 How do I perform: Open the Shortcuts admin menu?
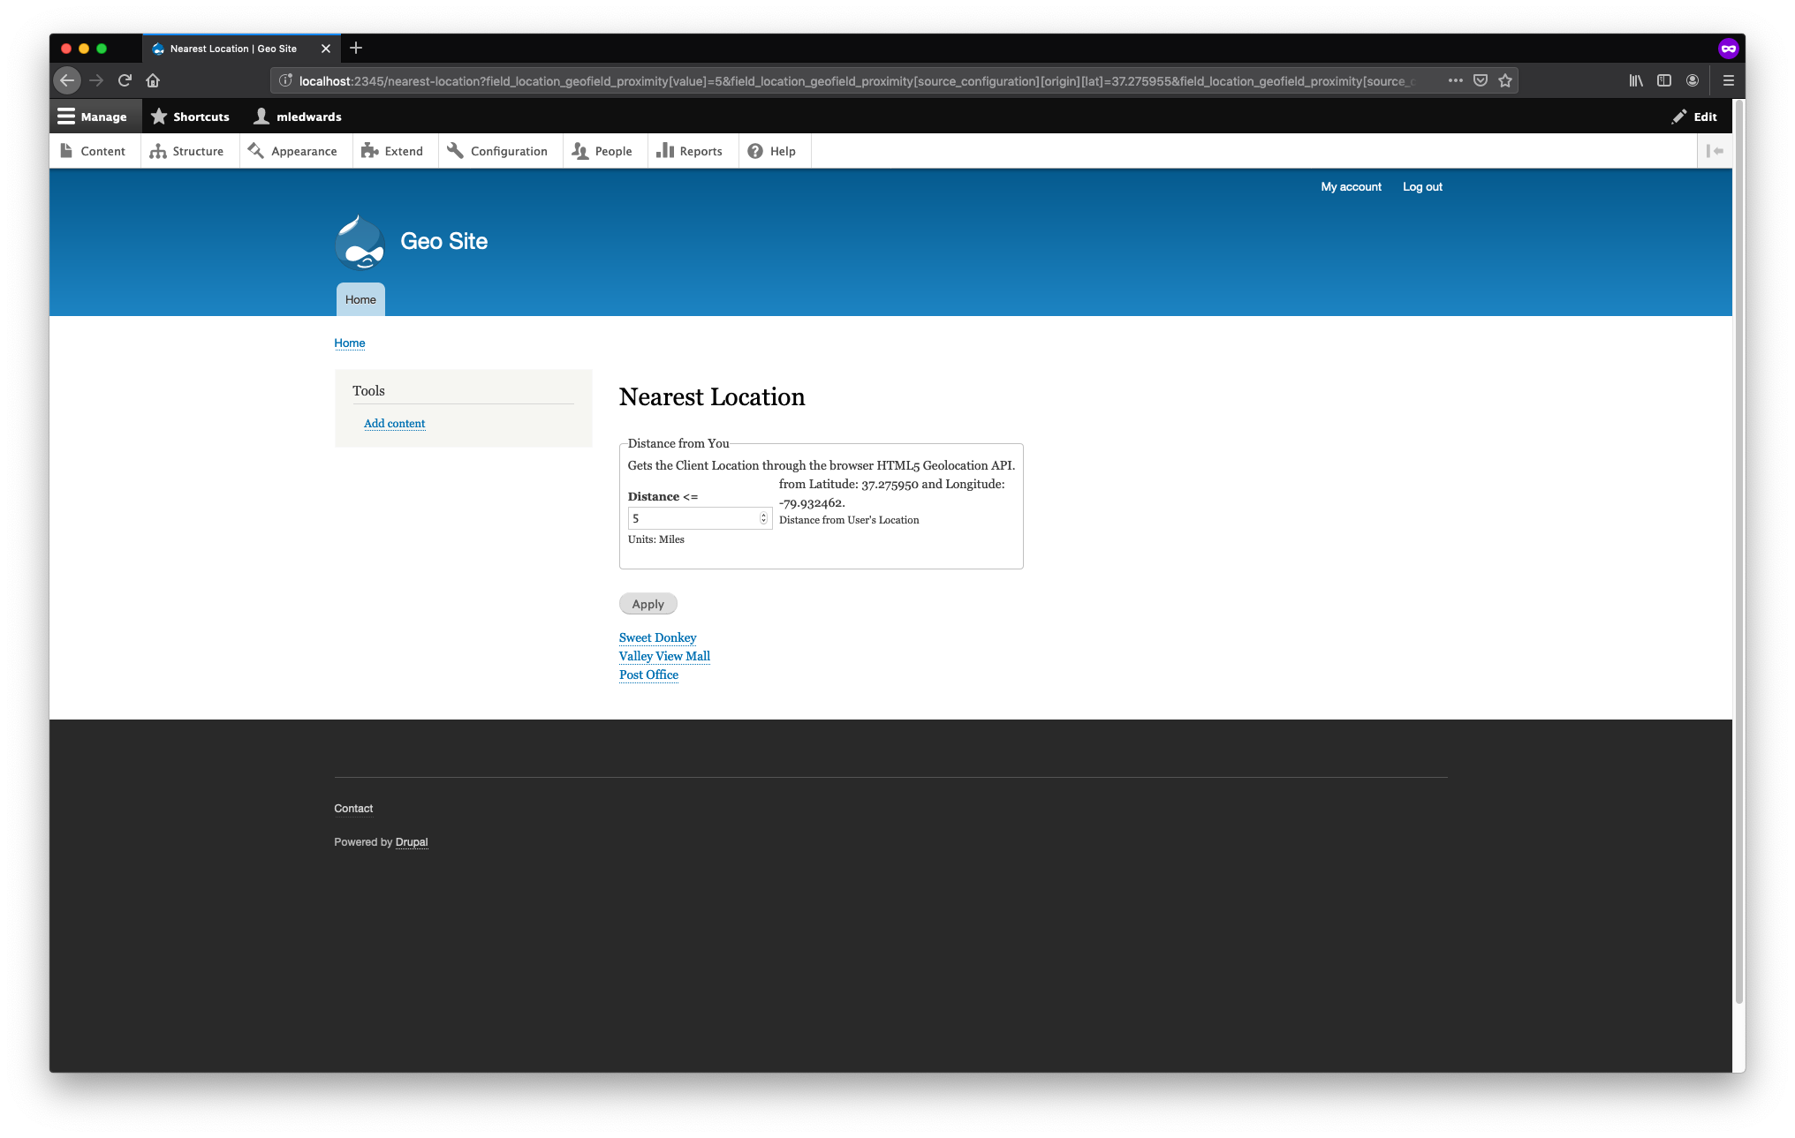pyautogui.click(x=190, y=117)
